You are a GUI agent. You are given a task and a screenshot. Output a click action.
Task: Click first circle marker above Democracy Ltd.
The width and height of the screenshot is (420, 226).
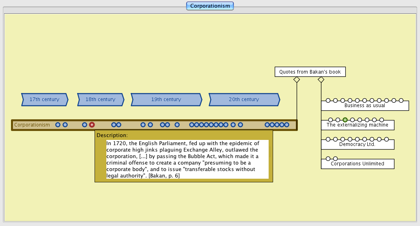(328, 139)
